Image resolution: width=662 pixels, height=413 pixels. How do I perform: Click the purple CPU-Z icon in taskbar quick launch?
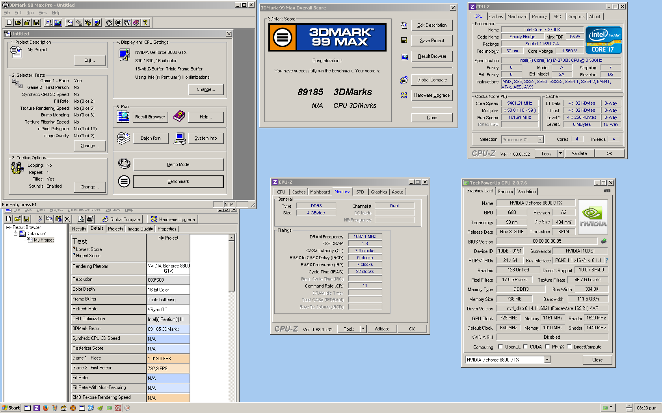point(37,408)
